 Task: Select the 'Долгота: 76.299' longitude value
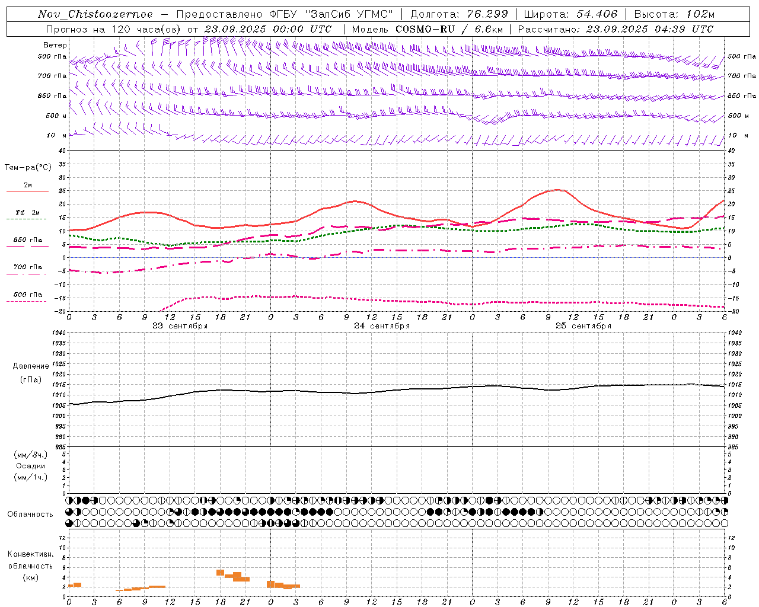coord(459,14)
